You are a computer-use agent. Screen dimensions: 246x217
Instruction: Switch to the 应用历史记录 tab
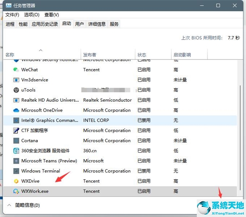[x=45, y=24]
